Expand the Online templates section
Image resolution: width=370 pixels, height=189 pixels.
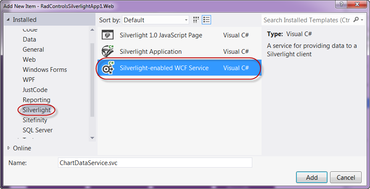click(x=9, y=148)
